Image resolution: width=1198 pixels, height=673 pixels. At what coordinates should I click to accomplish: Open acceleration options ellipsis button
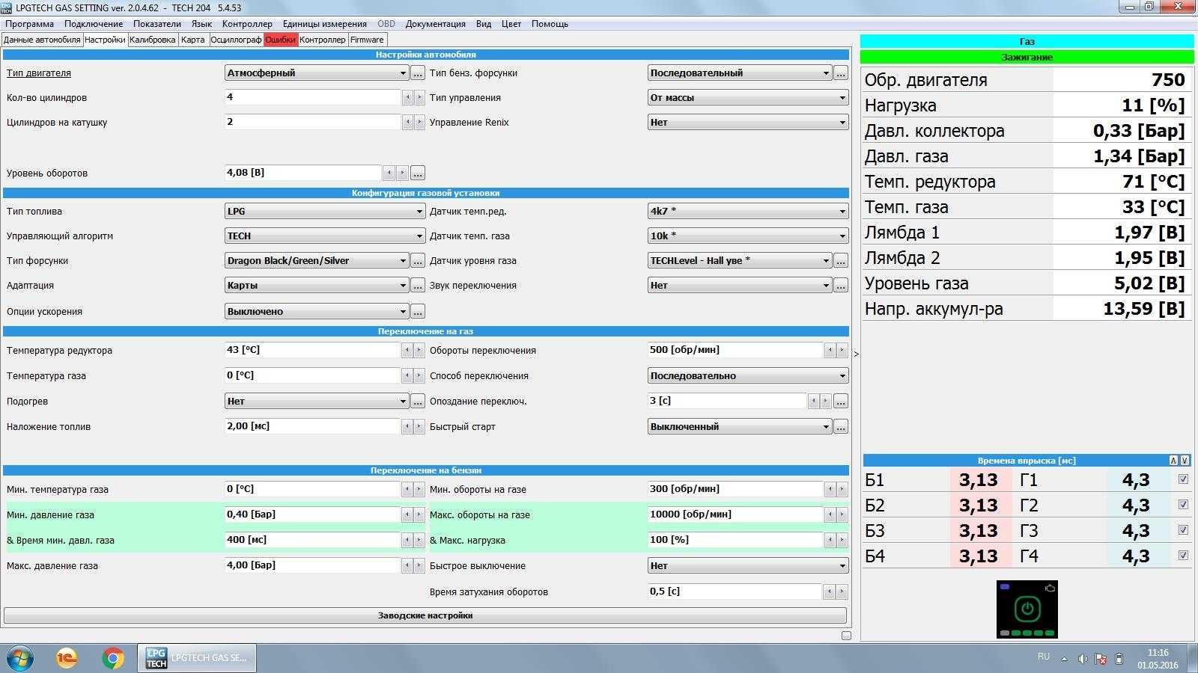pos(418,311)
